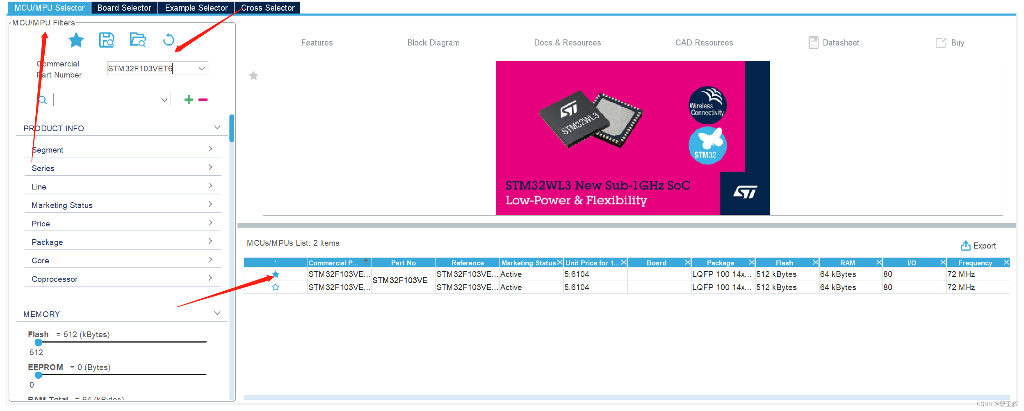Image resolution: width=1024 pixels, height=411 pixels.
Task: Open the Features tab
Action: pyautogui.click(x=317, y=43)
